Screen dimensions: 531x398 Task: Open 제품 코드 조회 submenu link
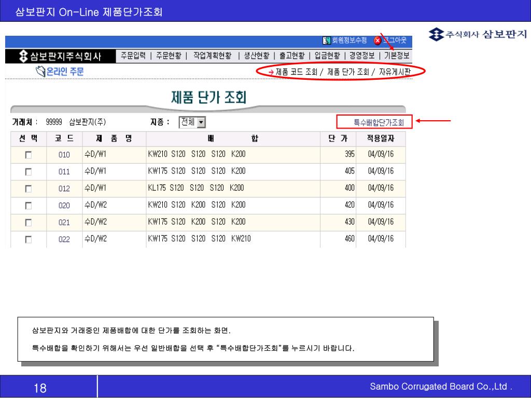(x=297, y=72)
